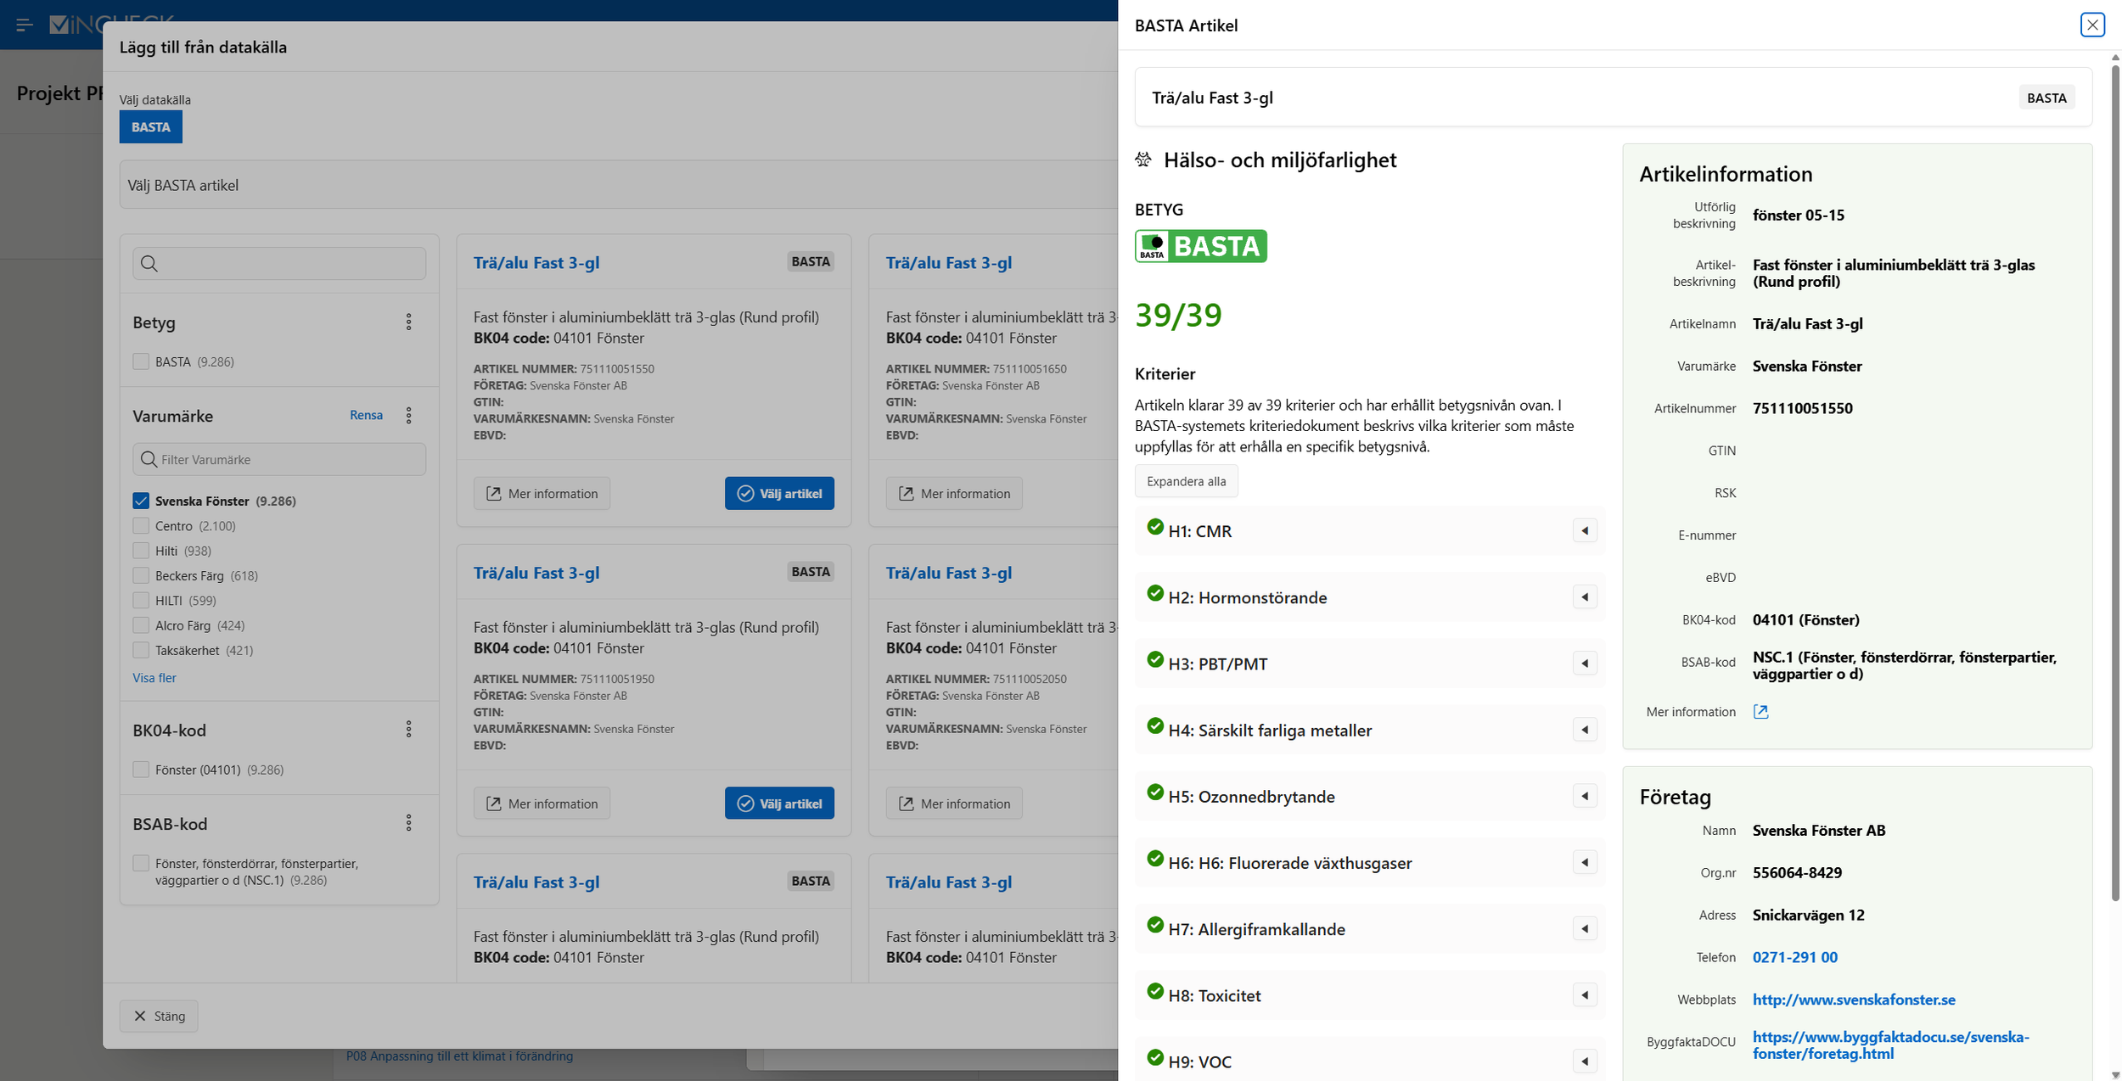Viewport: 2122px width, 1081px height.
Task: Open the Betyg filter three-dot options menu
Action: tap(408, 322)
